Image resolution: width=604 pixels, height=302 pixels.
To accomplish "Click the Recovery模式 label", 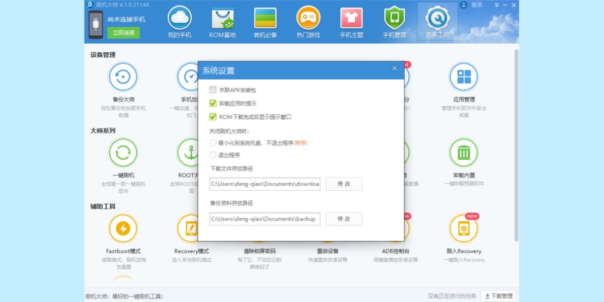I will point(192,251).
